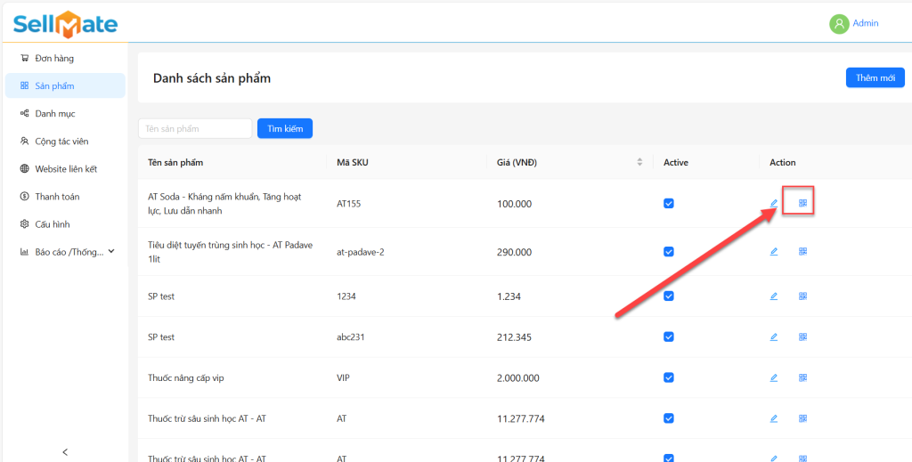Sort by Giá (VNĐ) column sorter arrows

click(639, 162)
